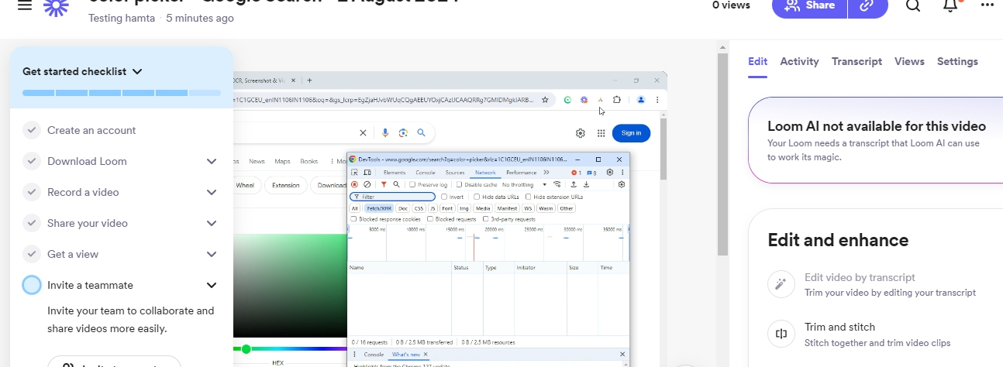The height and width of the screenshot is (367, 1003).
Task: Click Trim and stitch option
Action: [x=839, y=327]
